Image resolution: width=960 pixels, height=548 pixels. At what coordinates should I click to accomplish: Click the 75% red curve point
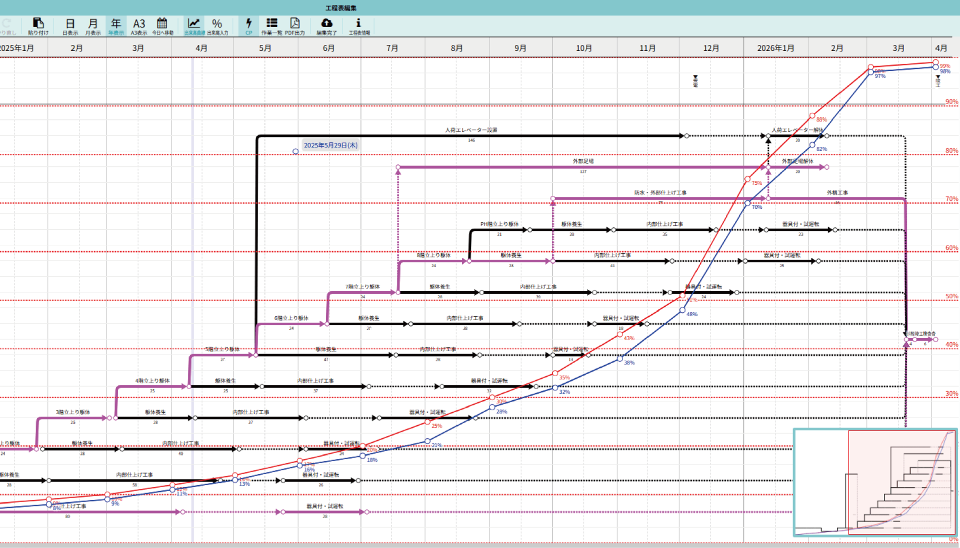pyautogui.click(x=747, y=179)
